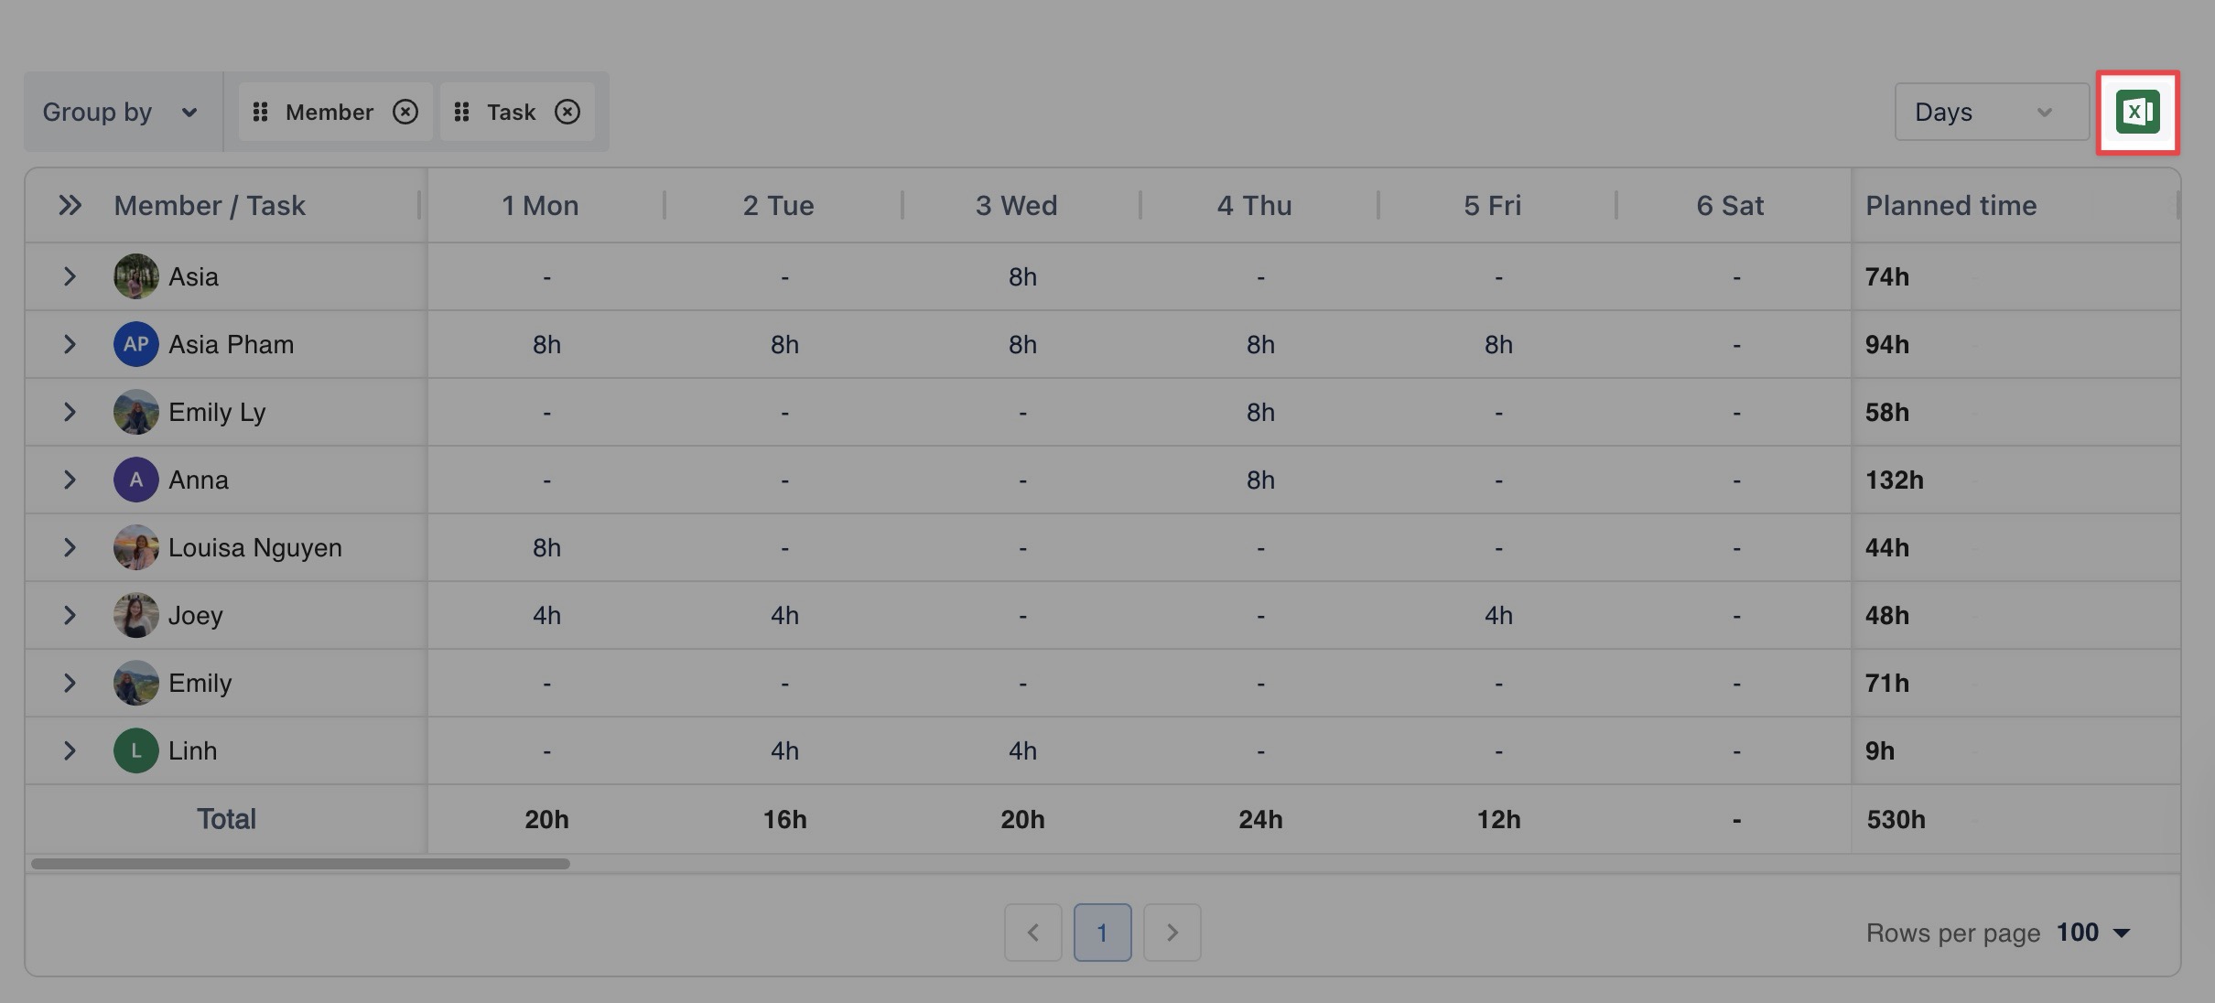The height and width of the screenshot is (1003, 2215).
Task: Expand the Joey member row
Action: pyautogui.click(x=70, y=615)
